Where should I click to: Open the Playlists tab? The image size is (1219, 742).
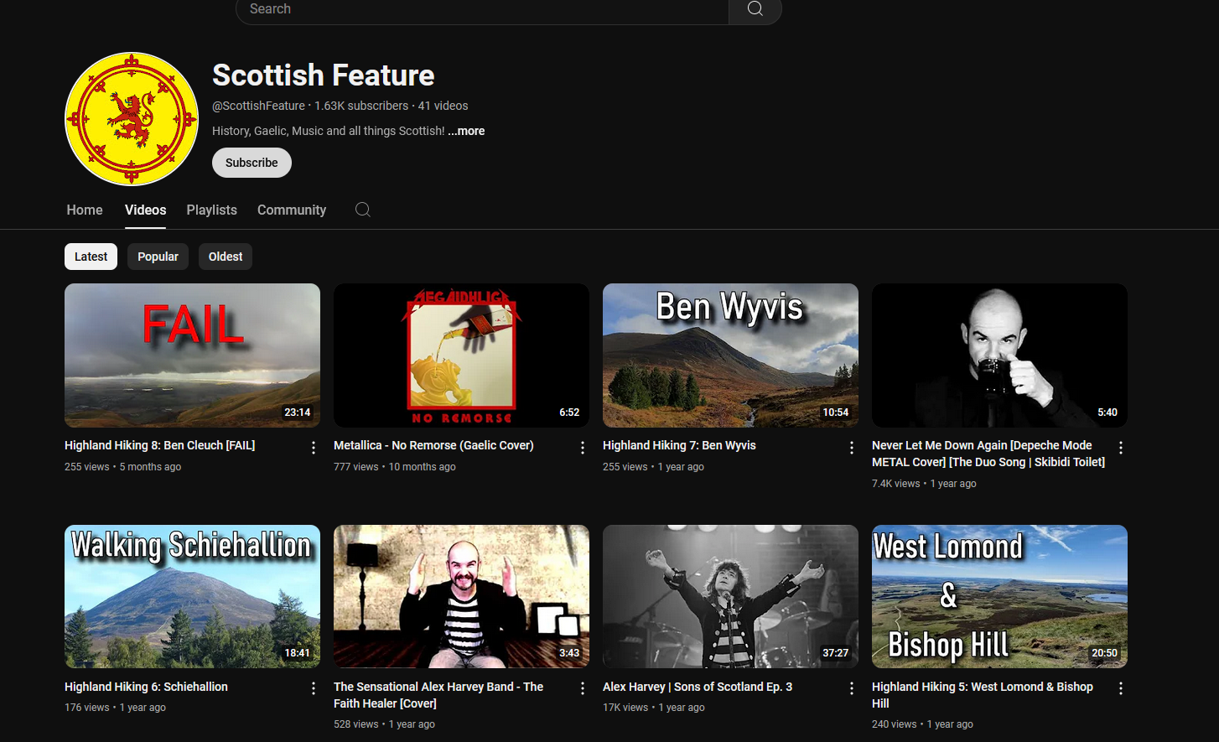[x=212, y=210]
